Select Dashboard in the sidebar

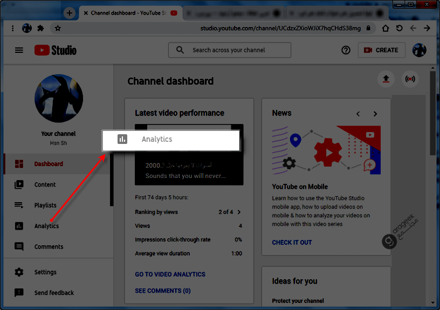tap(57, 164)
